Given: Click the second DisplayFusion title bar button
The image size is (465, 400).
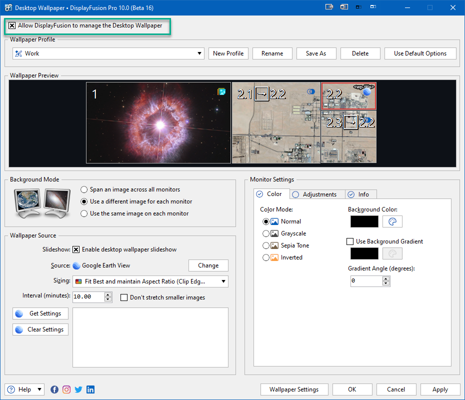Looking at the screenshot, I should (344, 7).
